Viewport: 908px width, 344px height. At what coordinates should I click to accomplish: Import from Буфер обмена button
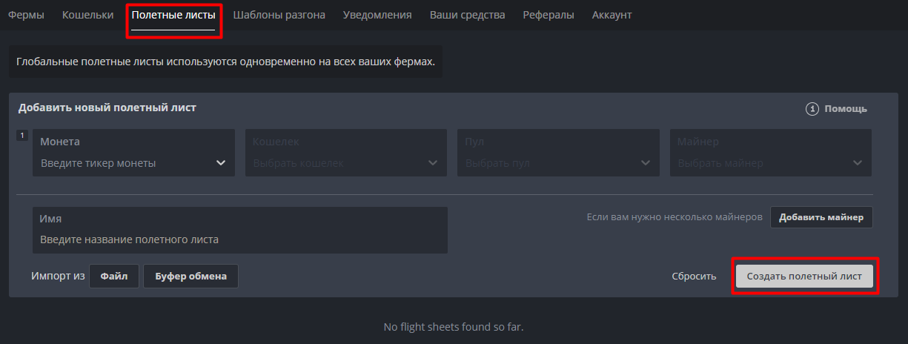[x=190, y=277]
